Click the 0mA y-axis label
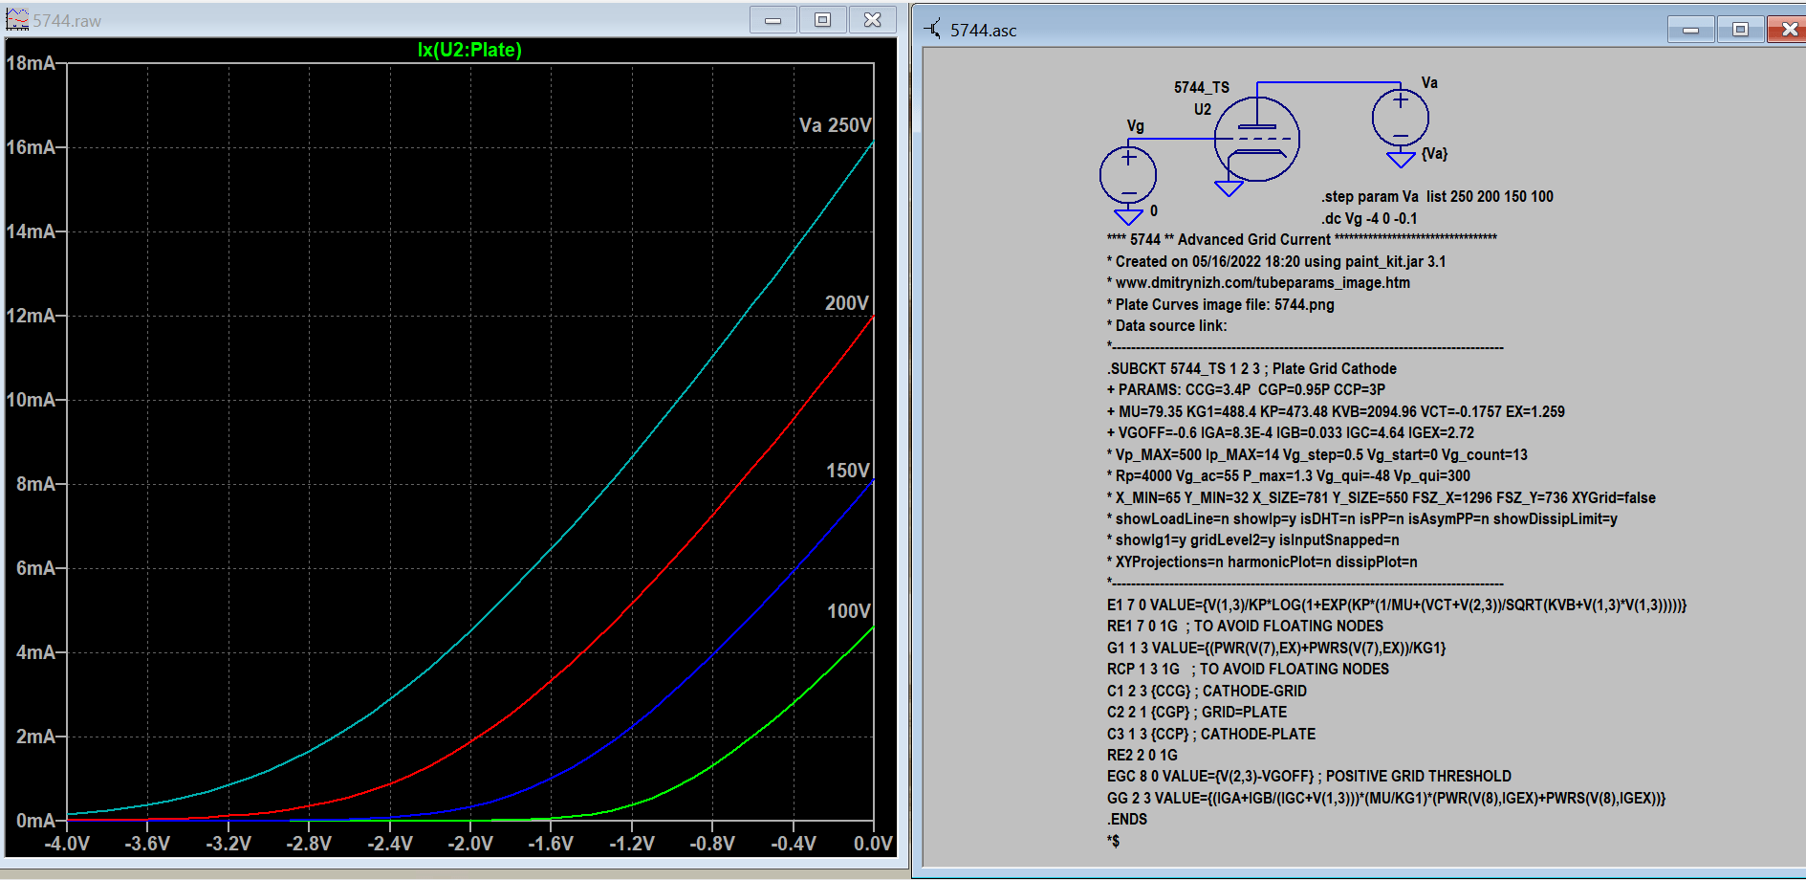 pyautogui.click(x=36, y=821)
